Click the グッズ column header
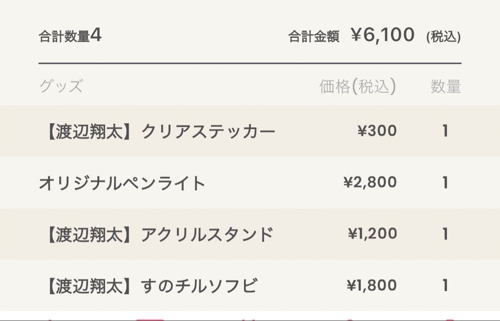Screen dimensions: 500x321 click(x=61, y=87)
